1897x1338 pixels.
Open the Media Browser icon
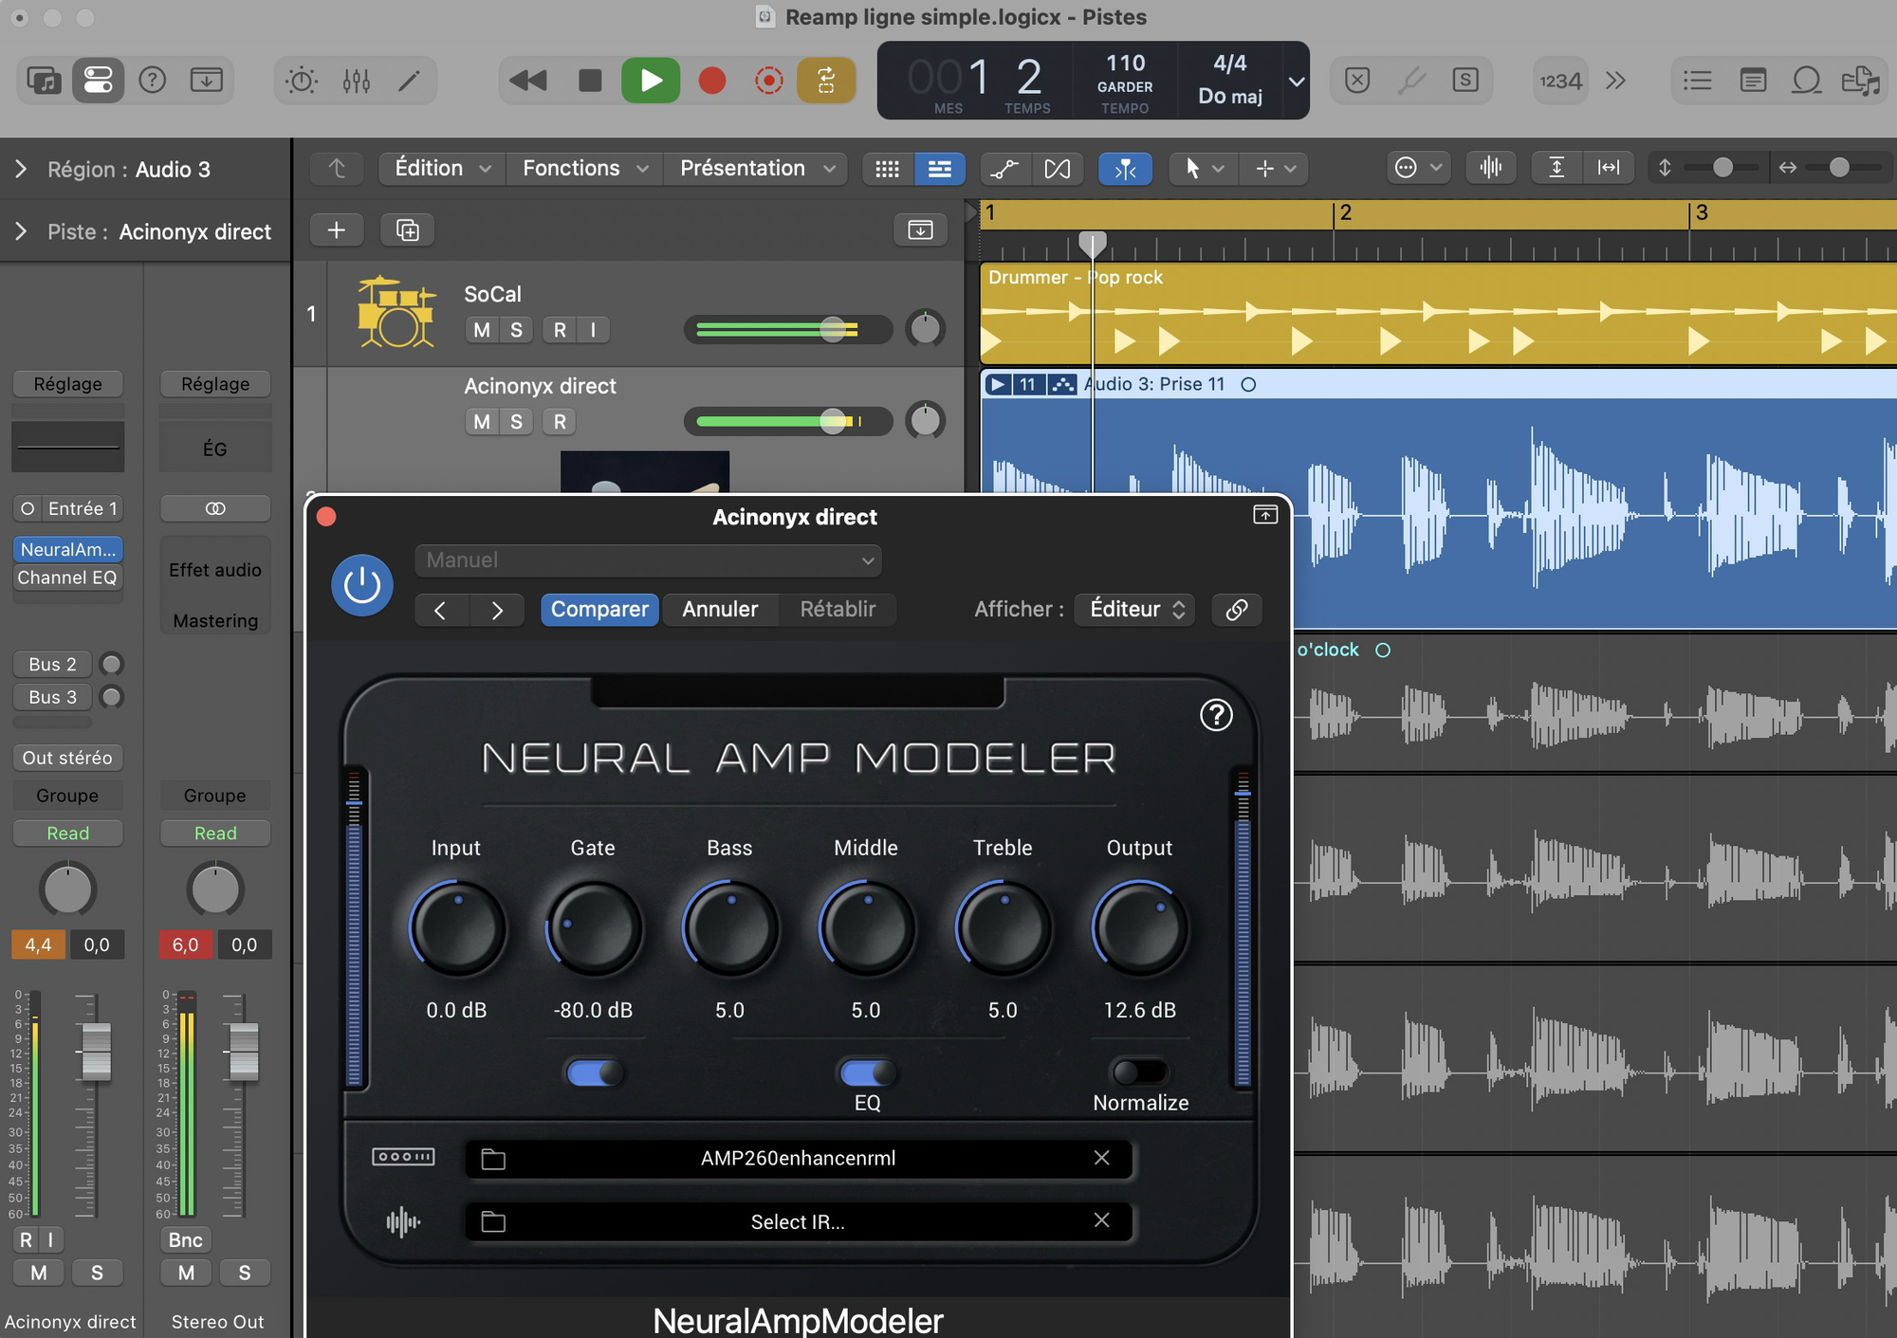click(1861, 81)
